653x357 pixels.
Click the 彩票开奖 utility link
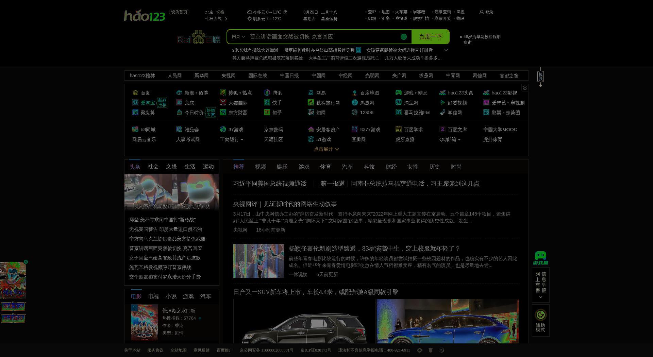point(442,18)
